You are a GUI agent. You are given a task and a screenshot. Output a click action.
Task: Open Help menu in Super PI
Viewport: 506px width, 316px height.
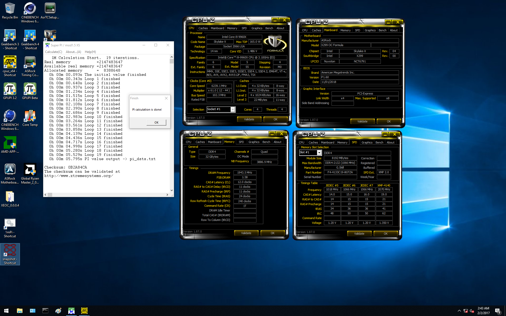point(90,52)
